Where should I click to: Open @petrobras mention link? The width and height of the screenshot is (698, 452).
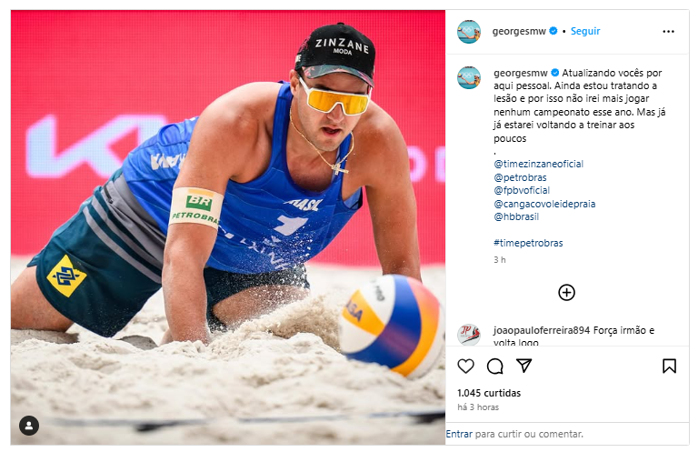click(520, 177)
